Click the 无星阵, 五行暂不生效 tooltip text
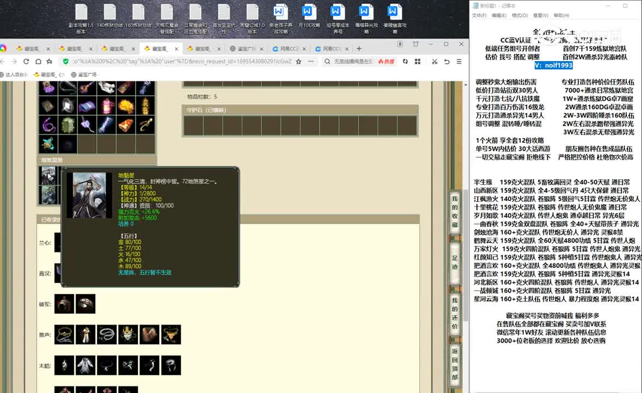 tap(144, 272)
